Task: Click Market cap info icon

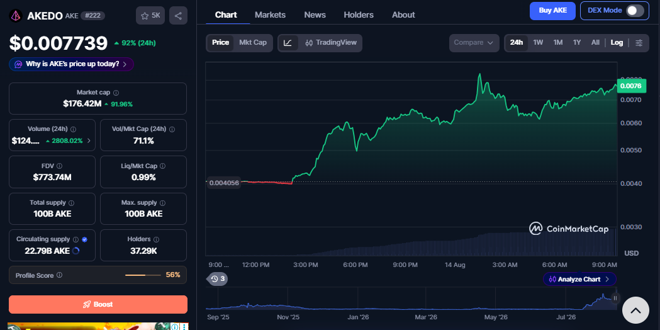Action: (116, 93)
